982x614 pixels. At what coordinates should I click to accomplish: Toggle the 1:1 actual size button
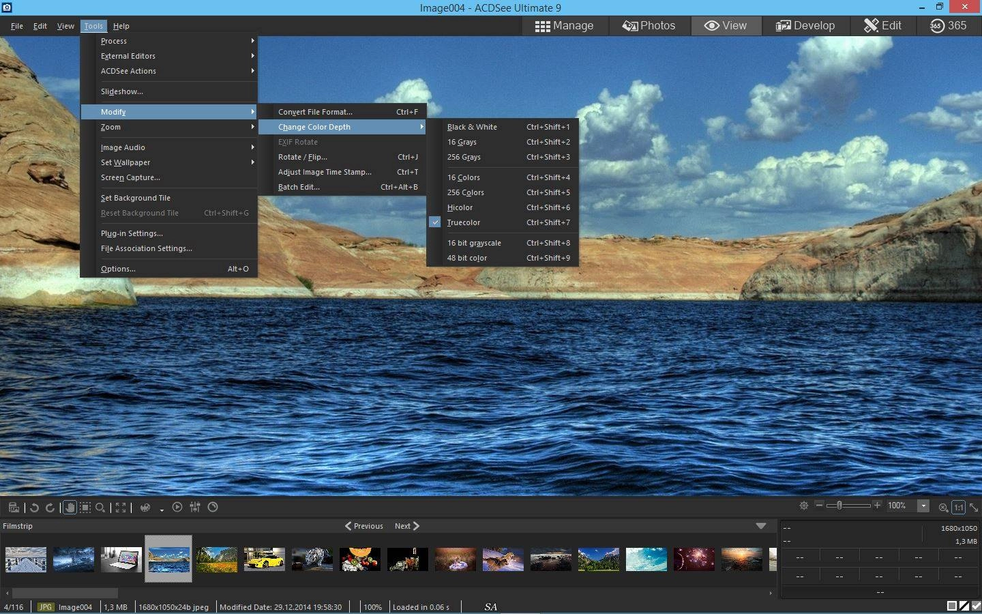[959, 507]
